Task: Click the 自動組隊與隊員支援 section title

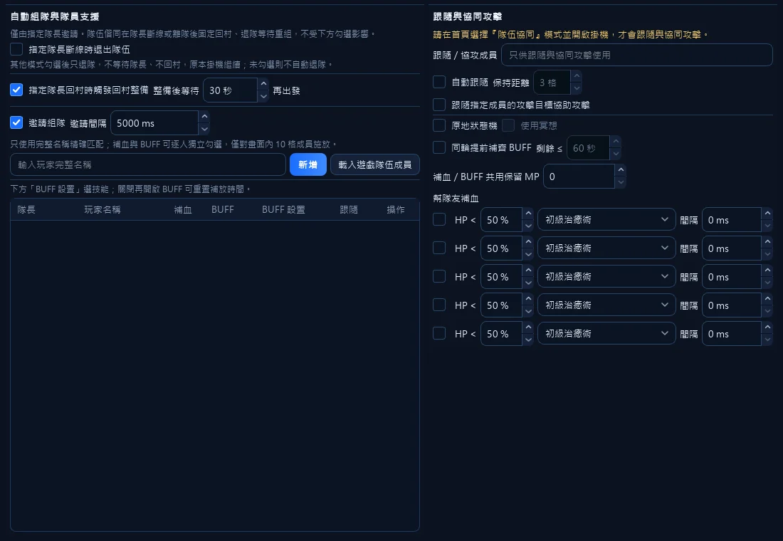Action: 55,16
